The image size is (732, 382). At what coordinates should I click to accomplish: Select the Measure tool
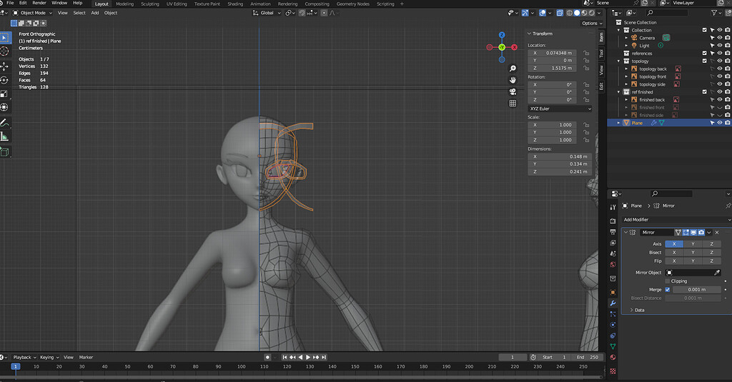click(4, 136)
